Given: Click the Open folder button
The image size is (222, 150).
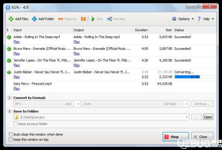Looking at the screenshot, I should coord(208,117).
